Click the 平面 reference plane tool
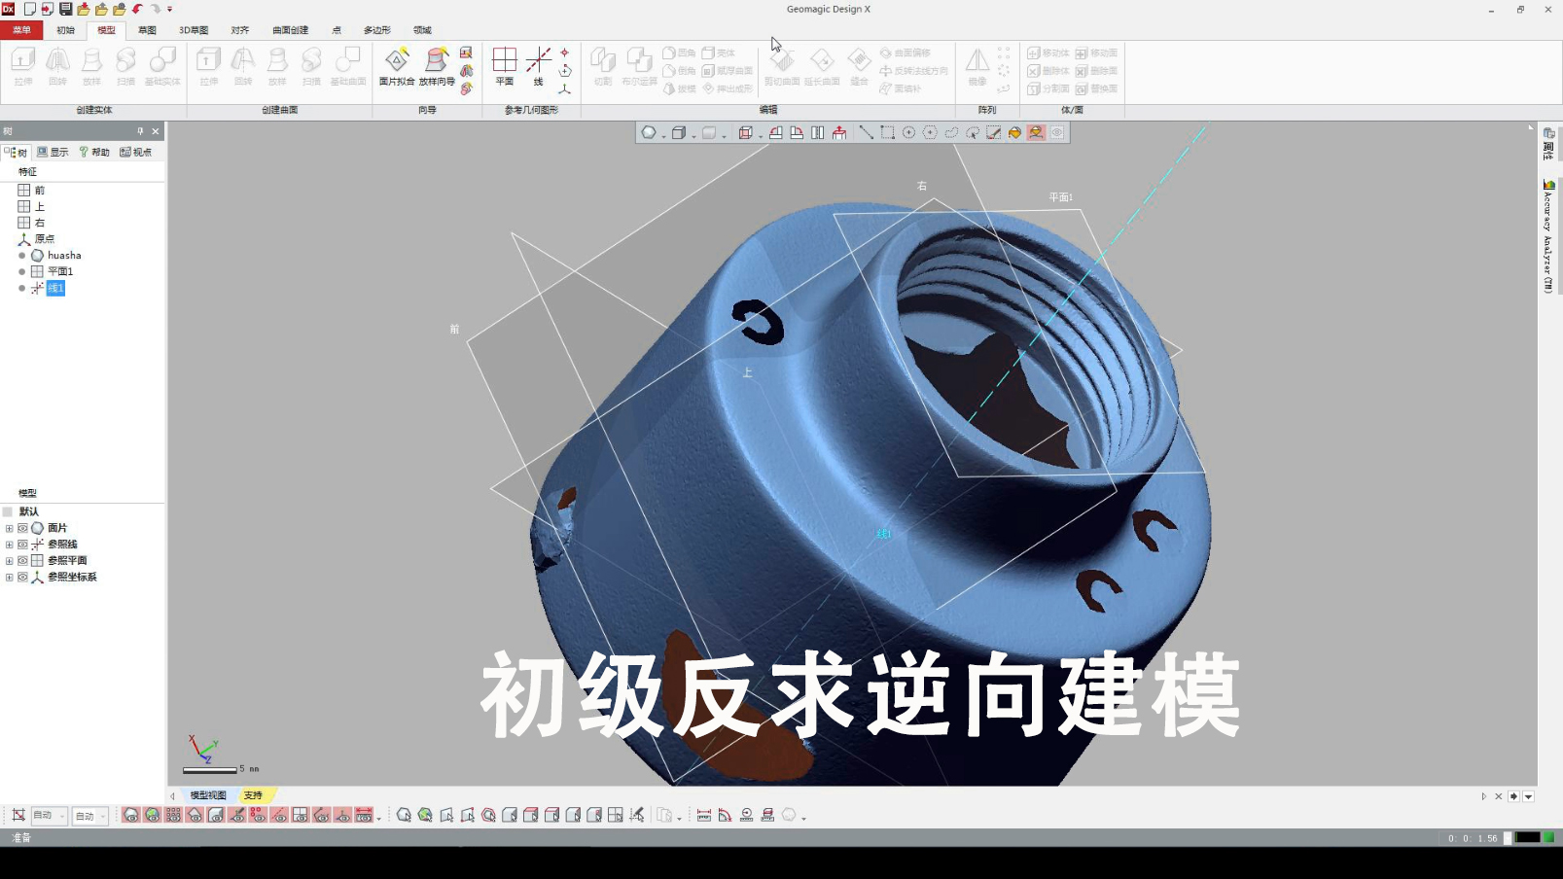 (x=504, y=63)
